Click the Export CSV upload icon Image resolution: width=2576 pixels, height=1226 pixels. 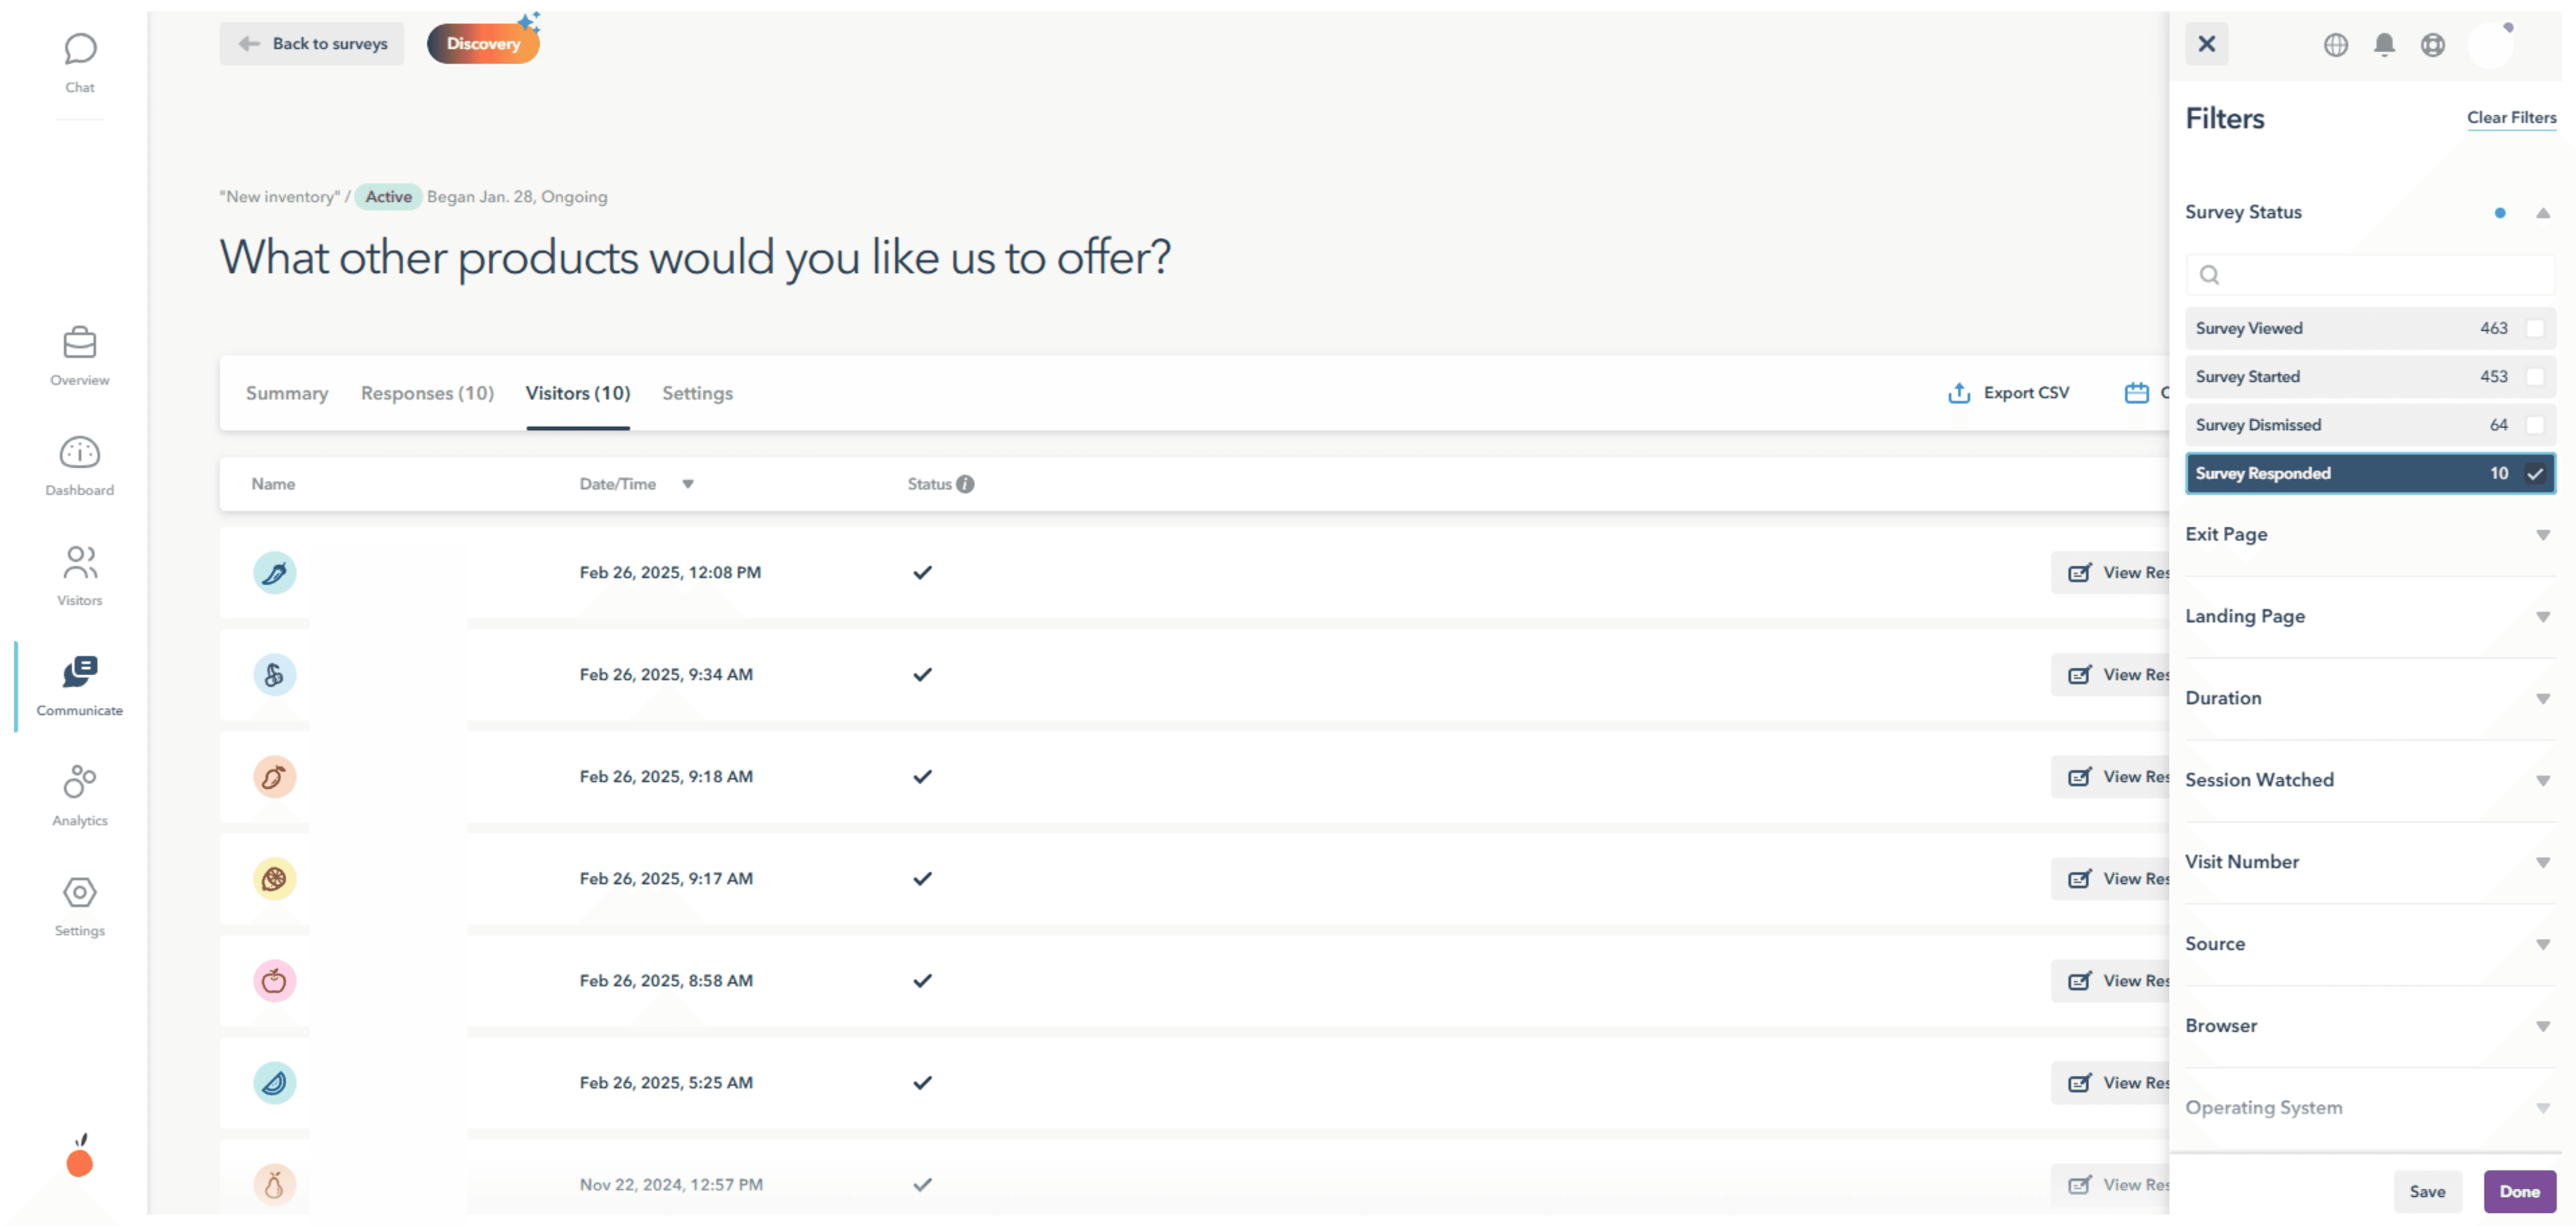point(1958,393)
